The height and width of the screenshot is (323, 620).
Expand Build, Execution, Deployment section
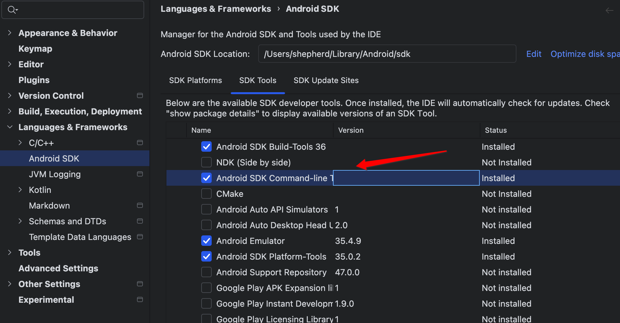click(x=10, y=111)
